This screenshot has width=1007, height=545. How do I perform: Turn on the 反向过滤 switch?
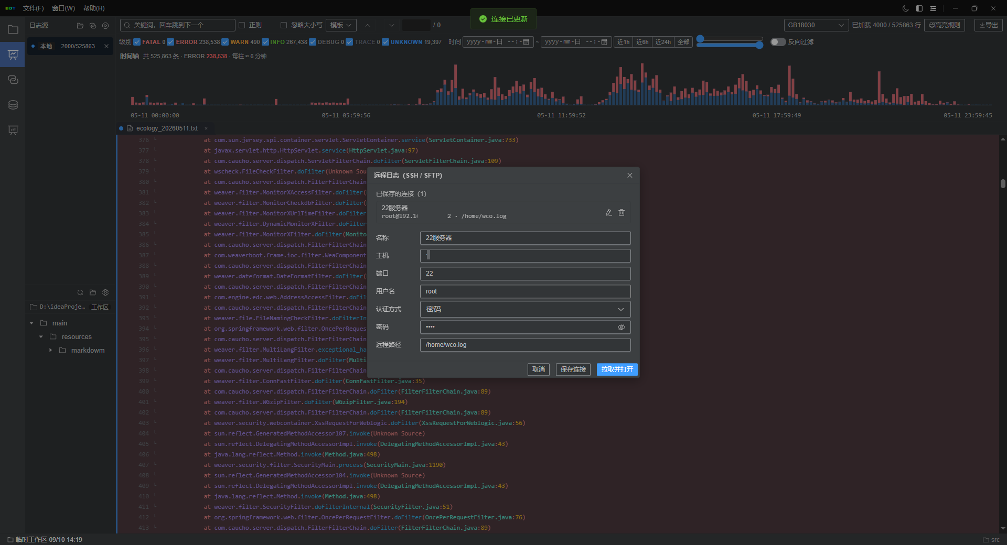(x=778, y=42)
